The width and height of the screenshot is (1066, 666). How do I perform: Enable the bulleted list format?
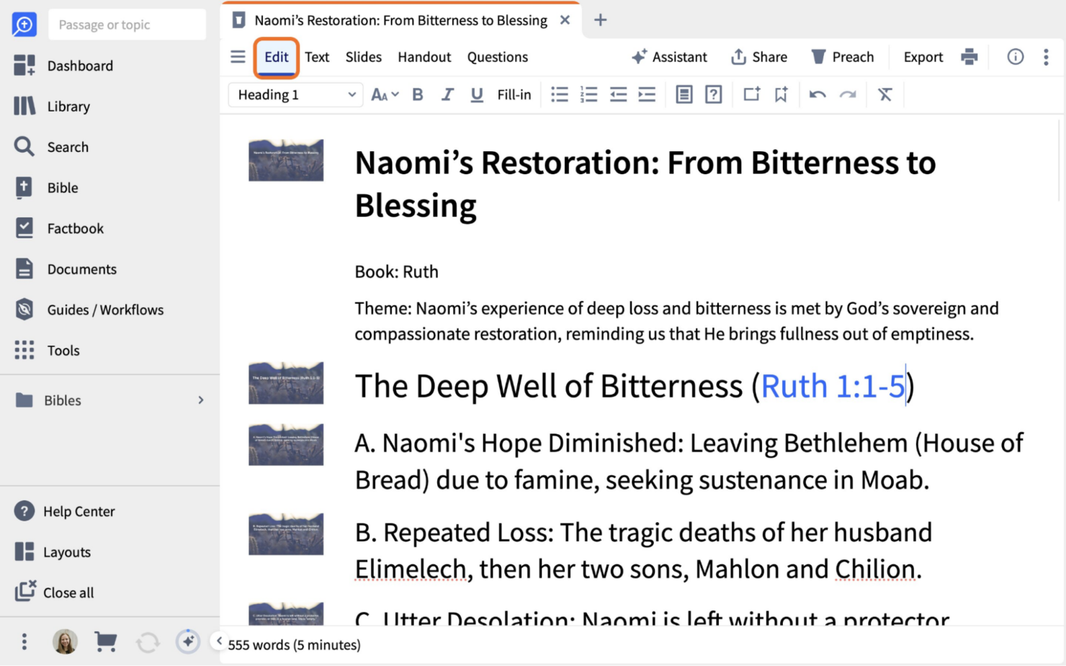[560, 94]
